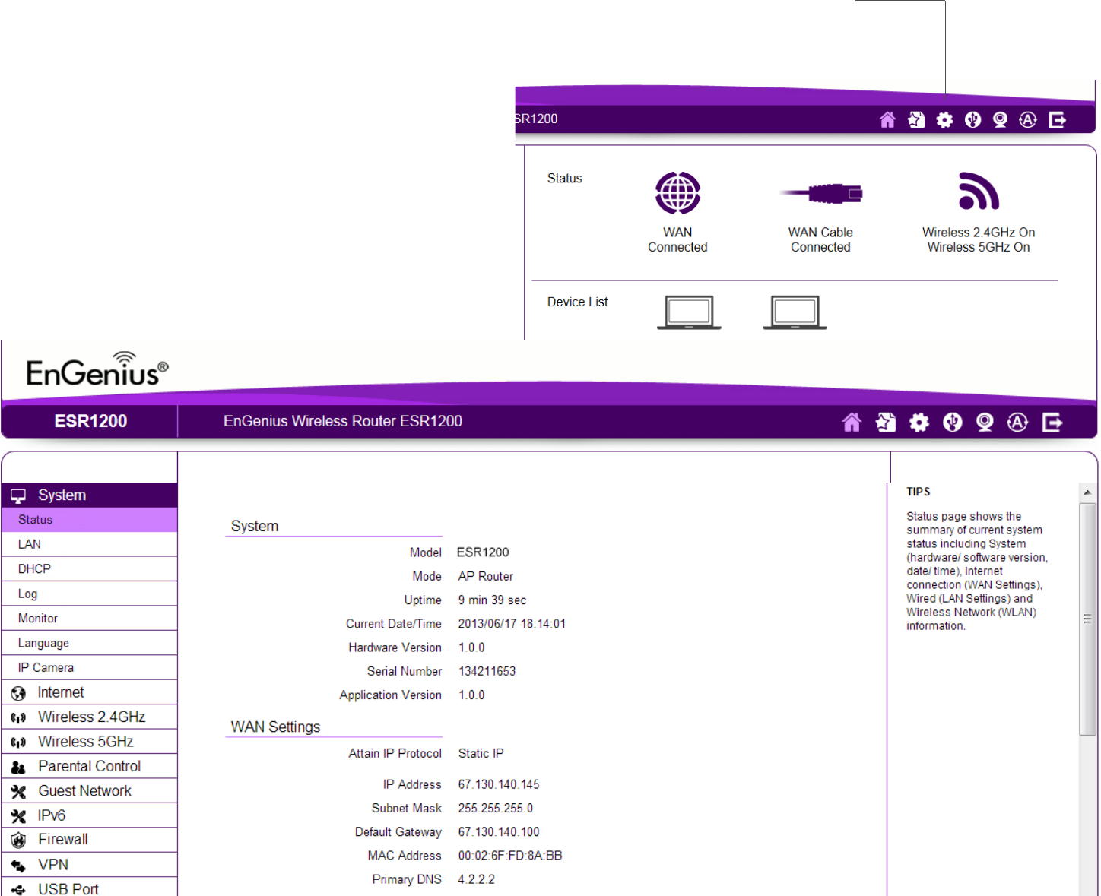Open the VPN section
The width and height of the screenshot is (1101, 896).
pyautogui.click(x=89, y=865)
